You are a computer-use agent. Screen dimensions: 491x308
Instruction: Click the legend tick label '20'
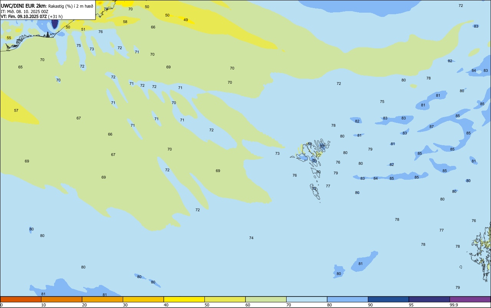(84, 305)
